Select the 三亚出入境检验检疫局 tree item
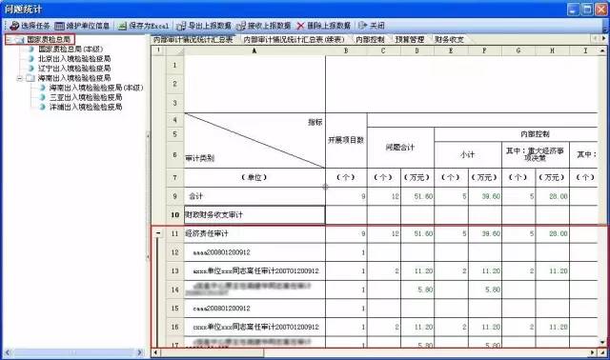The height and width of the screenshot is (360, 610). point(86,97)
